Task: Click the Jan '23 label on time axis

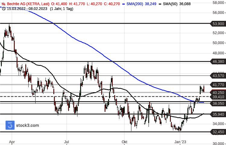Action: coord(180,142)
